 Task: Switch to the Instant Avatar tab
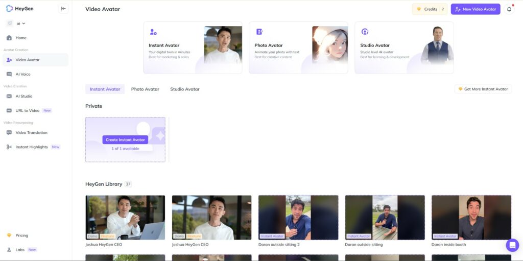click(x=105, y=89)
